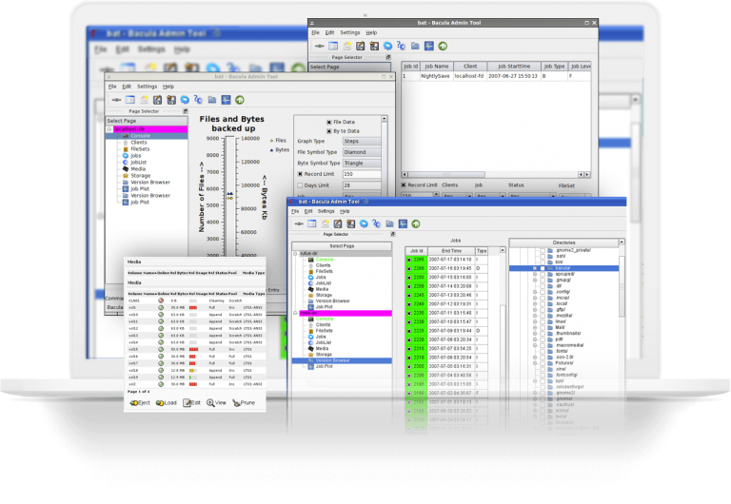Click the blue graph plot icon in NightlySave window
This screenshot has width=731, height=504.
pyautogui.click(x=429, y=46)
